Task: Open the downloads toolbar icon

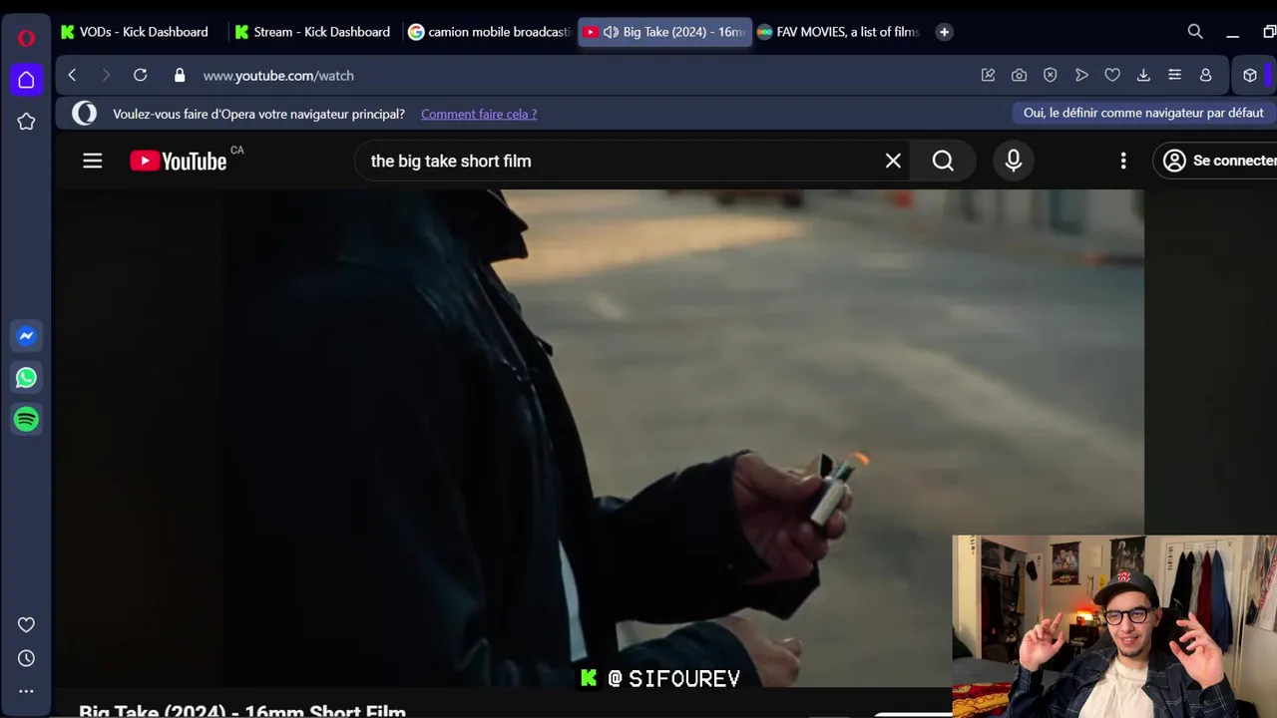Action: click(1143, 75)
